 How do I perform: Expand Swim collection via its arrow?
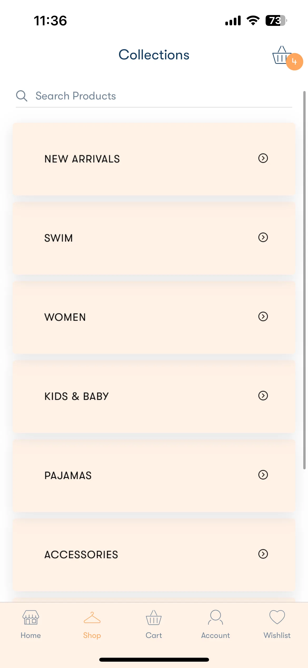[263, 237]
